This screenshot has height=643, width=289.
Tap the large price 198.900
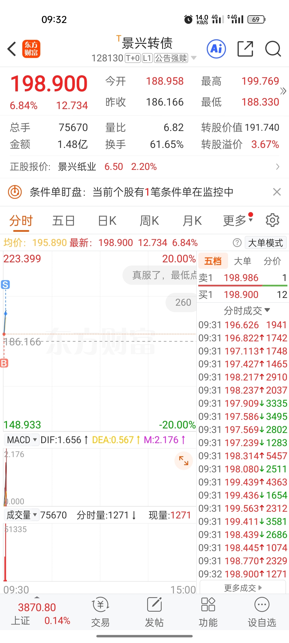pos(49,84)
